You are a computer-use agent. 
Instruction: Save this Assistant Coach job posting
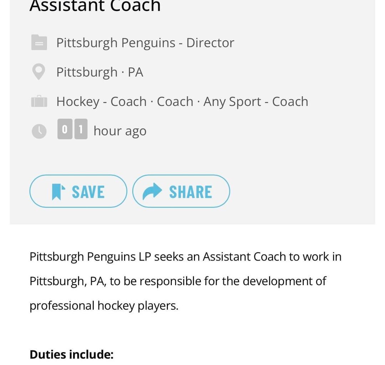(78, 191)
